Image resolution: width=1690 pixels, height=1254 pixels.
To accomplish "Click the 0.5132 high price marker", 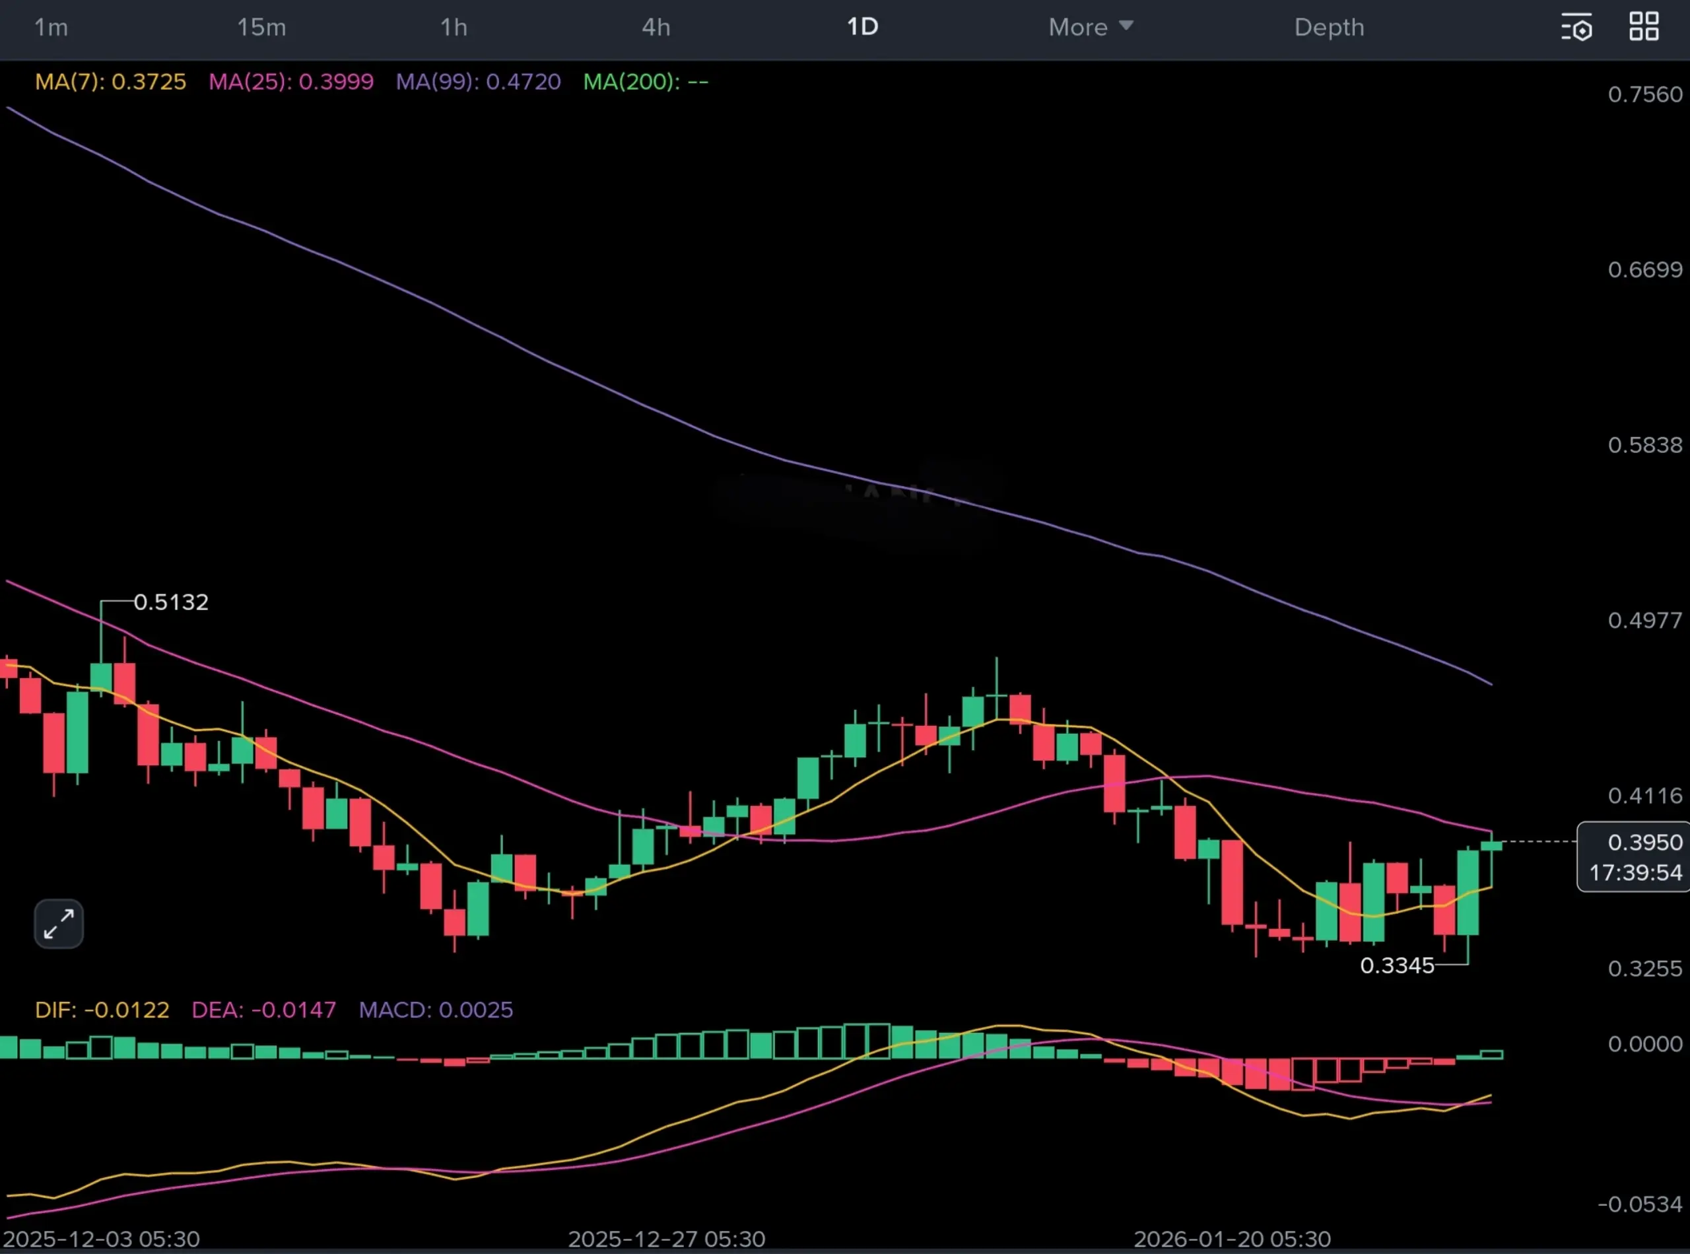I will pyautogui.click(x=171, y=602).
